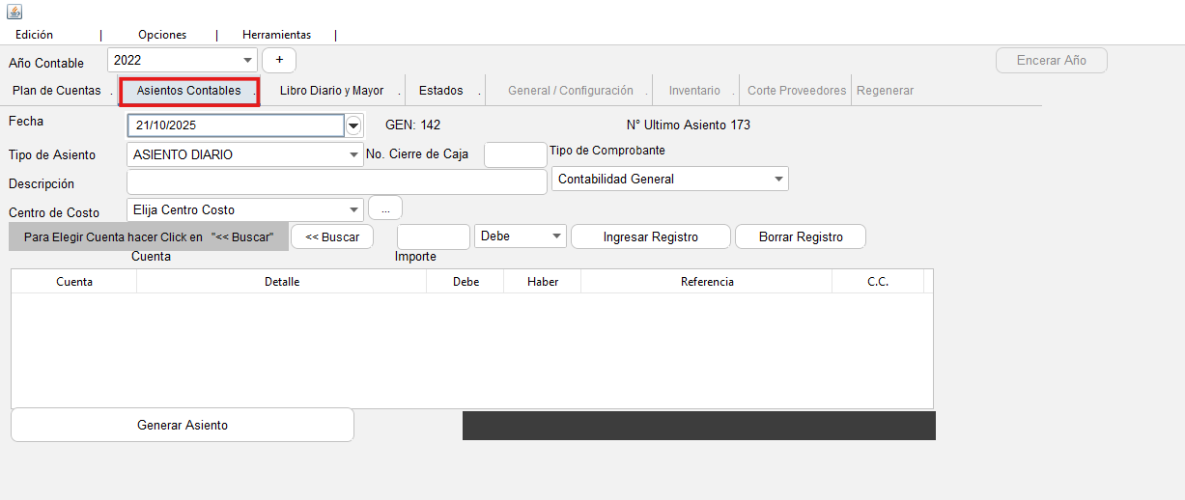The width and height of the screenshot is (1185, 500).
Task: Open the Edición menu
Action: pyautogui.click(x=35, y=35)
